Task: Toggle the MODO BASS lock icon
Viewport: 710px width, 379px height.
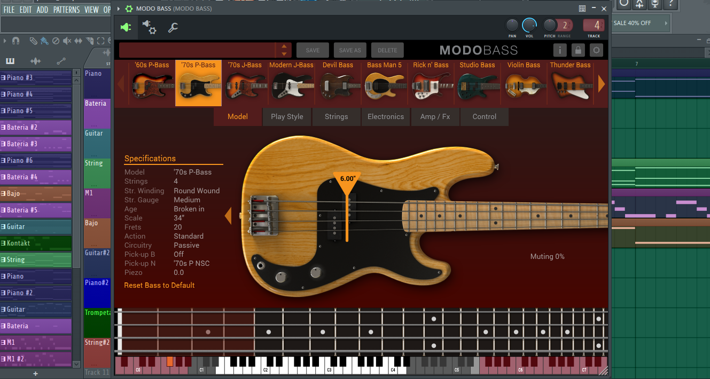Action: click(578, 50)
